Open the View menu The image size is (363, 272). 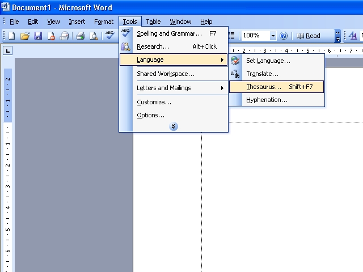tap(53, 22)
